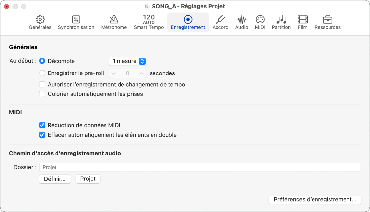The width and height of the screenshot is (370, 212).
Task: Open Préférences d'enregistrement... button
Action: click(315, 200)
